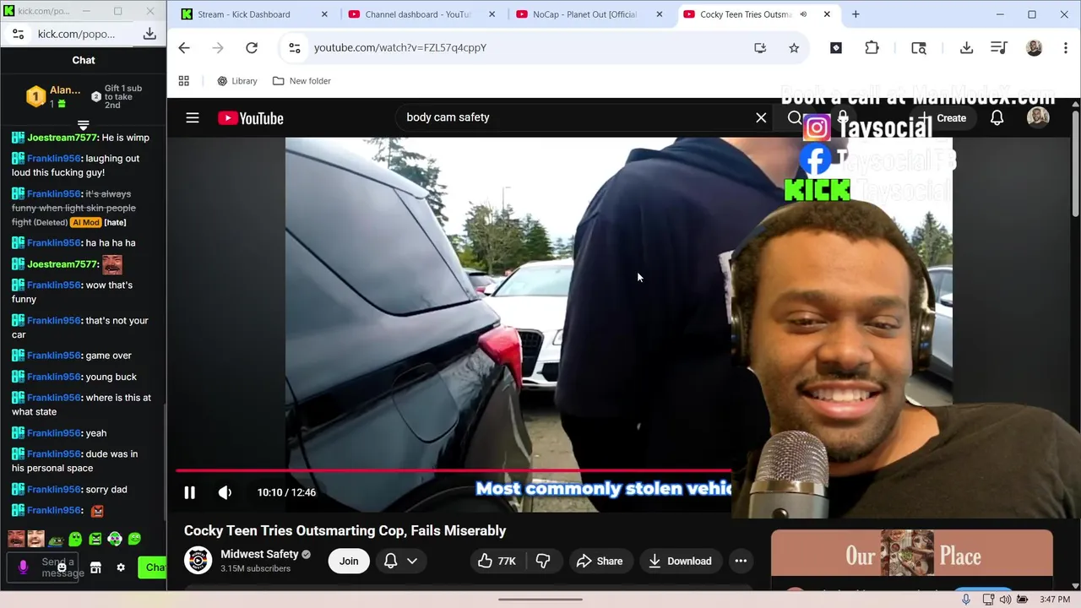Open Chrome three-dot menu
This screenshot has height=608, width=1081.
pos(1065,48)
